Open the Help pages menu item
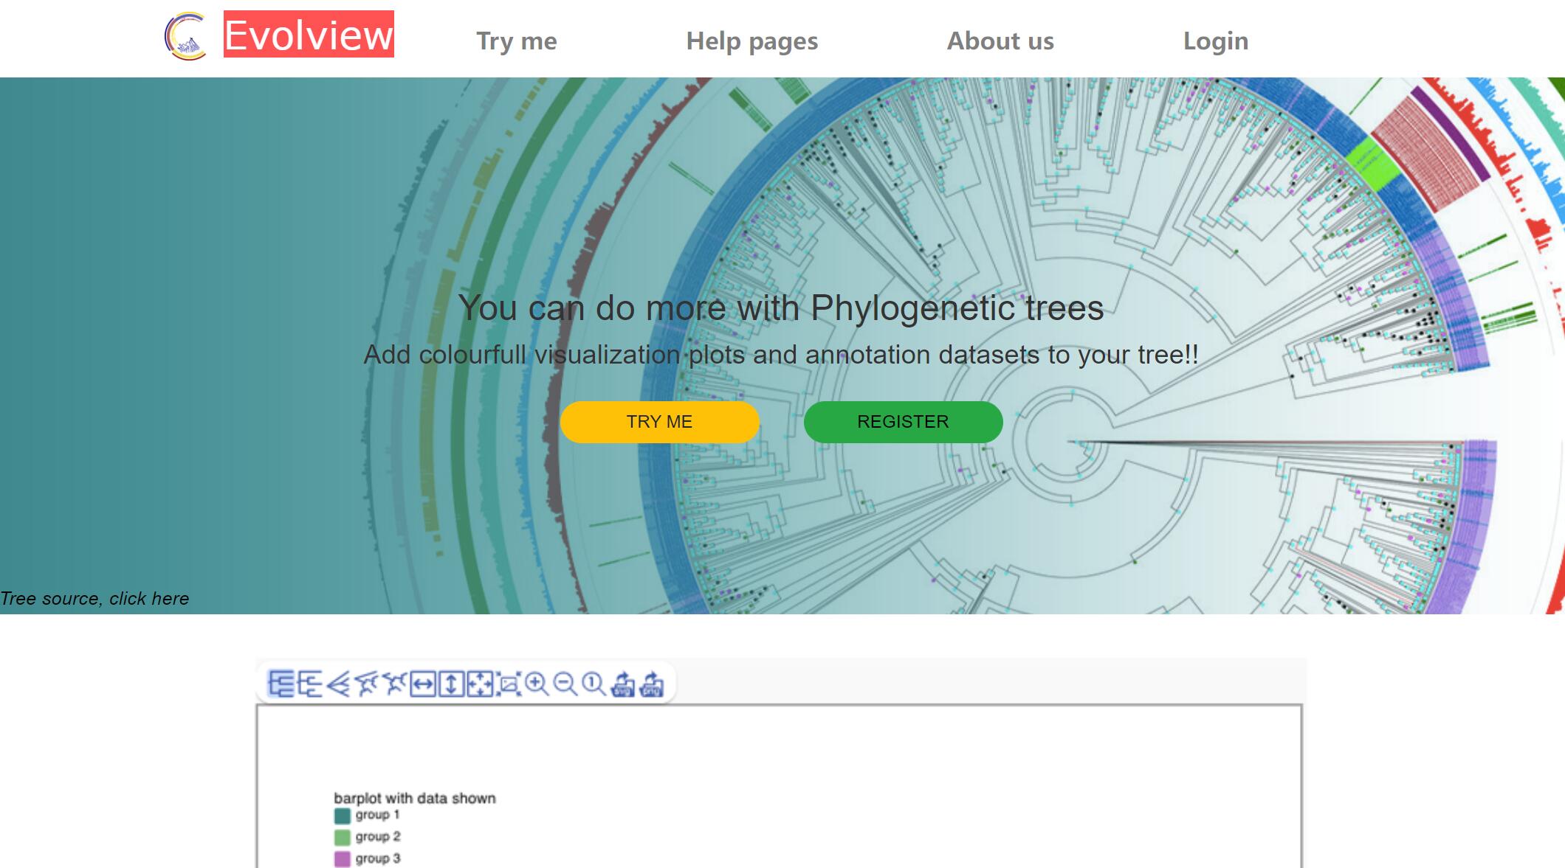1565x868 pixels. point(752,41)
